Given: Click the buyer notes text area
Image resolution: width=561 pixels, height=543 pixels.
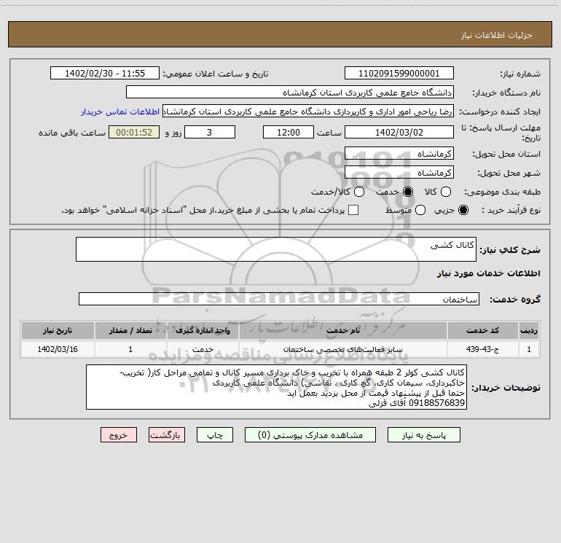Looking at the screenshot, I should tap(276, 387).
